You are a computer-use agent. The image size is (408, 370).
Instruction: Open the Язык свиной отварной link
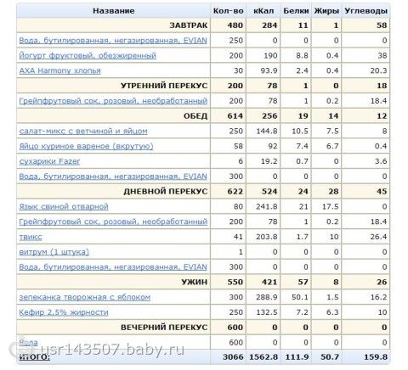(x=64, y=206)
